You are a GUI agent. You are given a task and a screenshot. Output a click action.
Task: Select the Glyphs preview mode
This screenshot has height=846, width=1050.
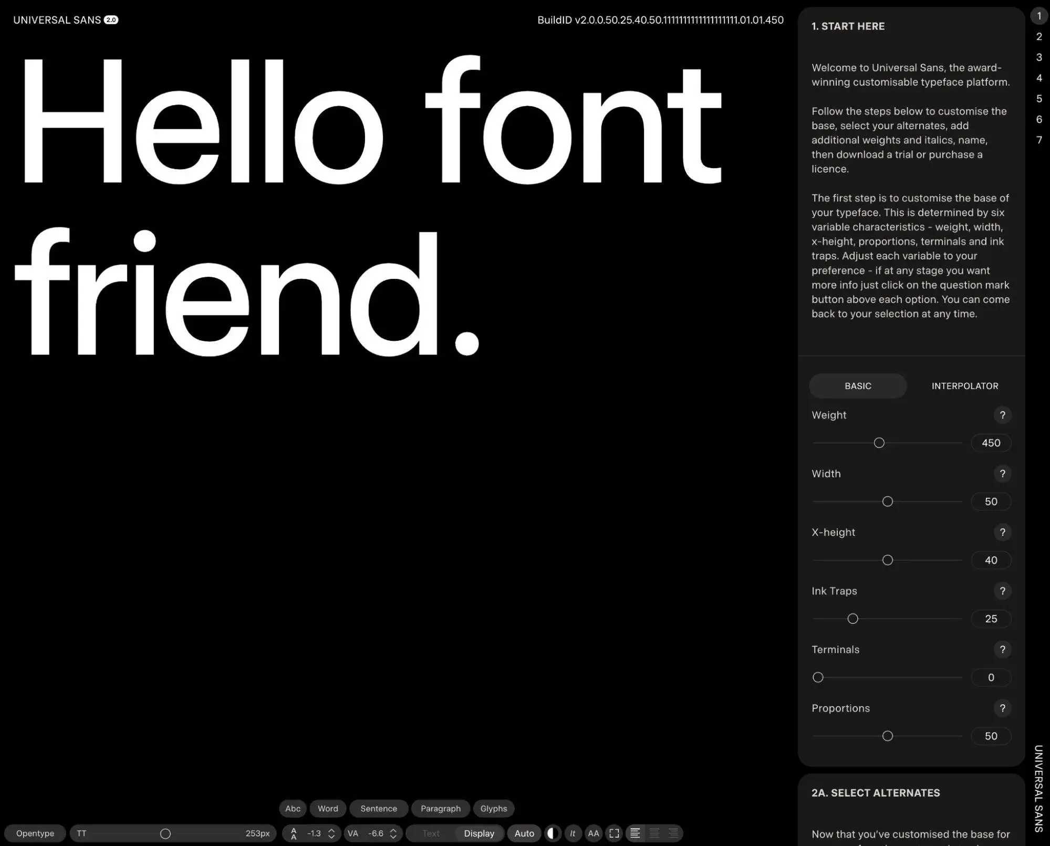click(493, 809)
